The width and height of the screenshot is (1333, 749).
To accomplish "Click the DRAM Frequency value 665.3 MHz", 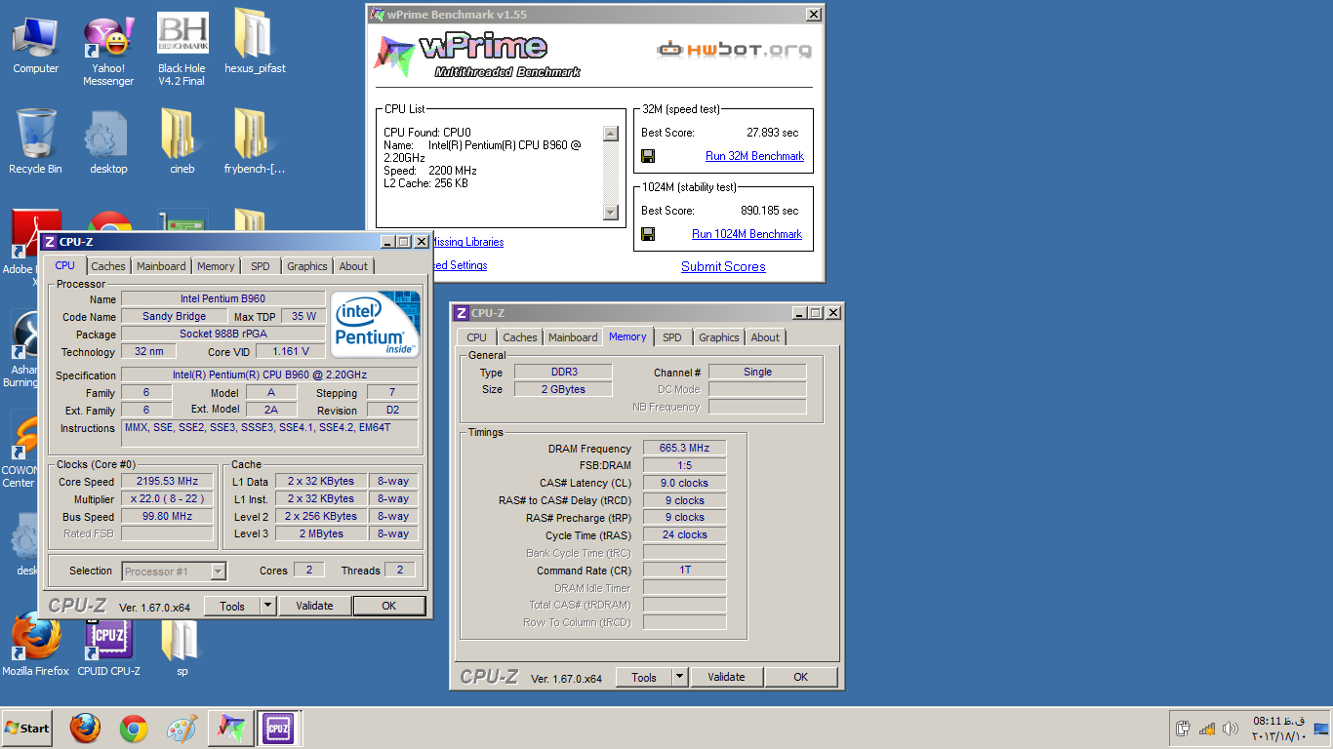I will pyautogui.click(x=685, y=449).
